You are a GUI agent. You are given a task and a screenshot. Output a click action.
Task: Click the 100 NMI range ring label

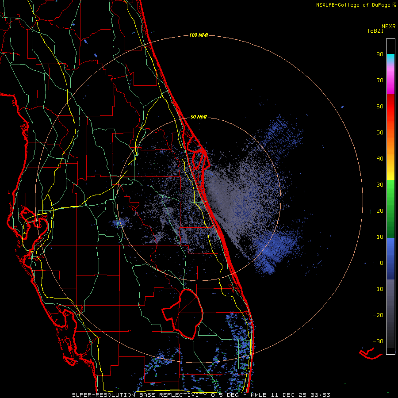pyautogui.click(x=199, y=35)
